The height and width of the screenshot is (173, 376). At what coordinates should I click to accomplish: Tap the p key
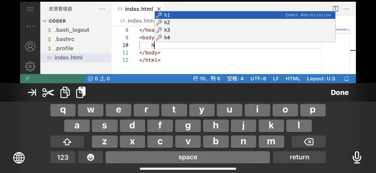coord(313,110)
